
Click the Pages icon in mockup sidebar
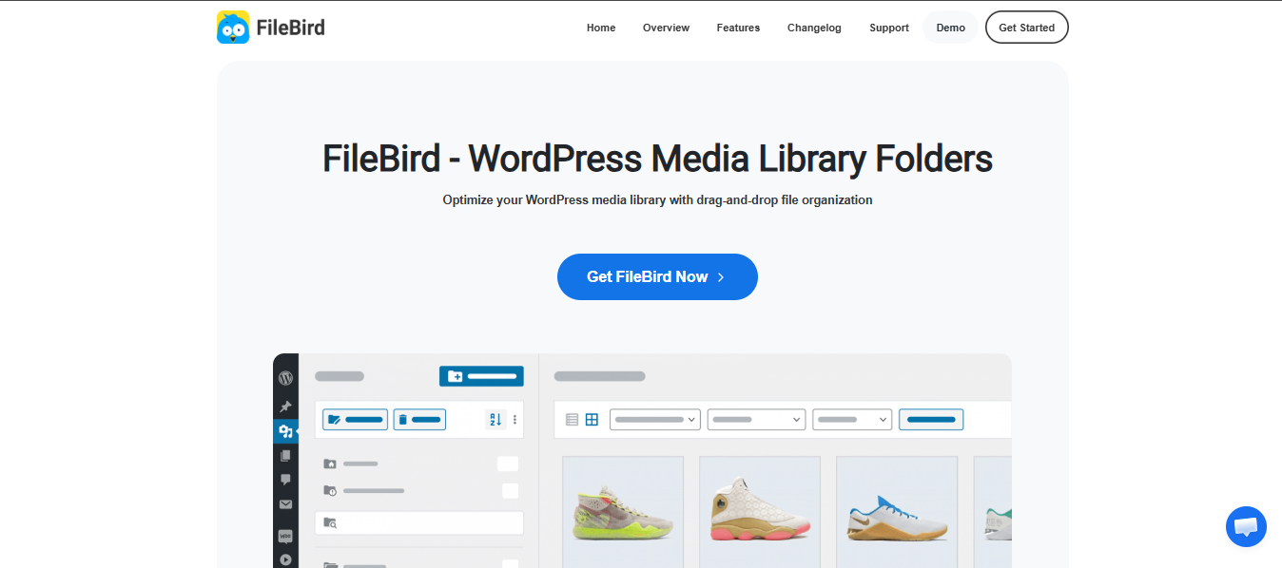pos(285,455)
